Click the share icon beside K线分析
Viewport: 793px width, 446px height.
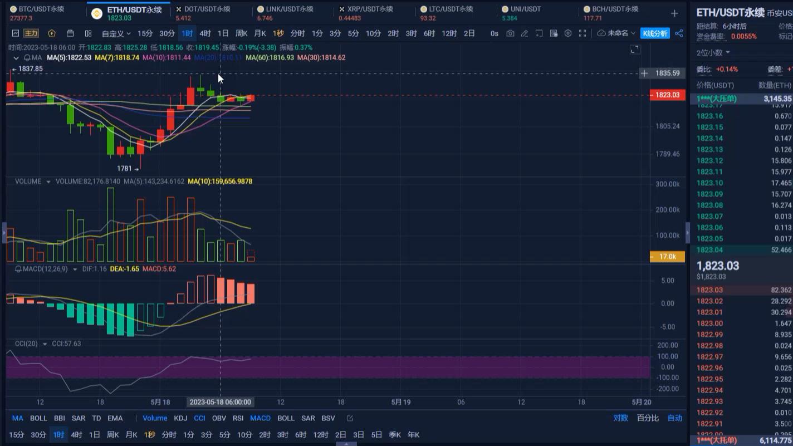(679, 33)
